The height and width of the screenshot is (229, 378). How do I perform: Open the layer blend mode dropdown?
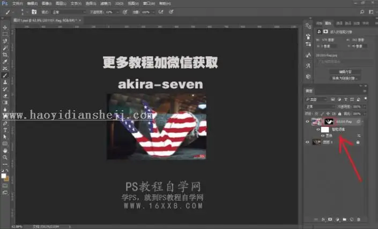click(x=320, y=106)
